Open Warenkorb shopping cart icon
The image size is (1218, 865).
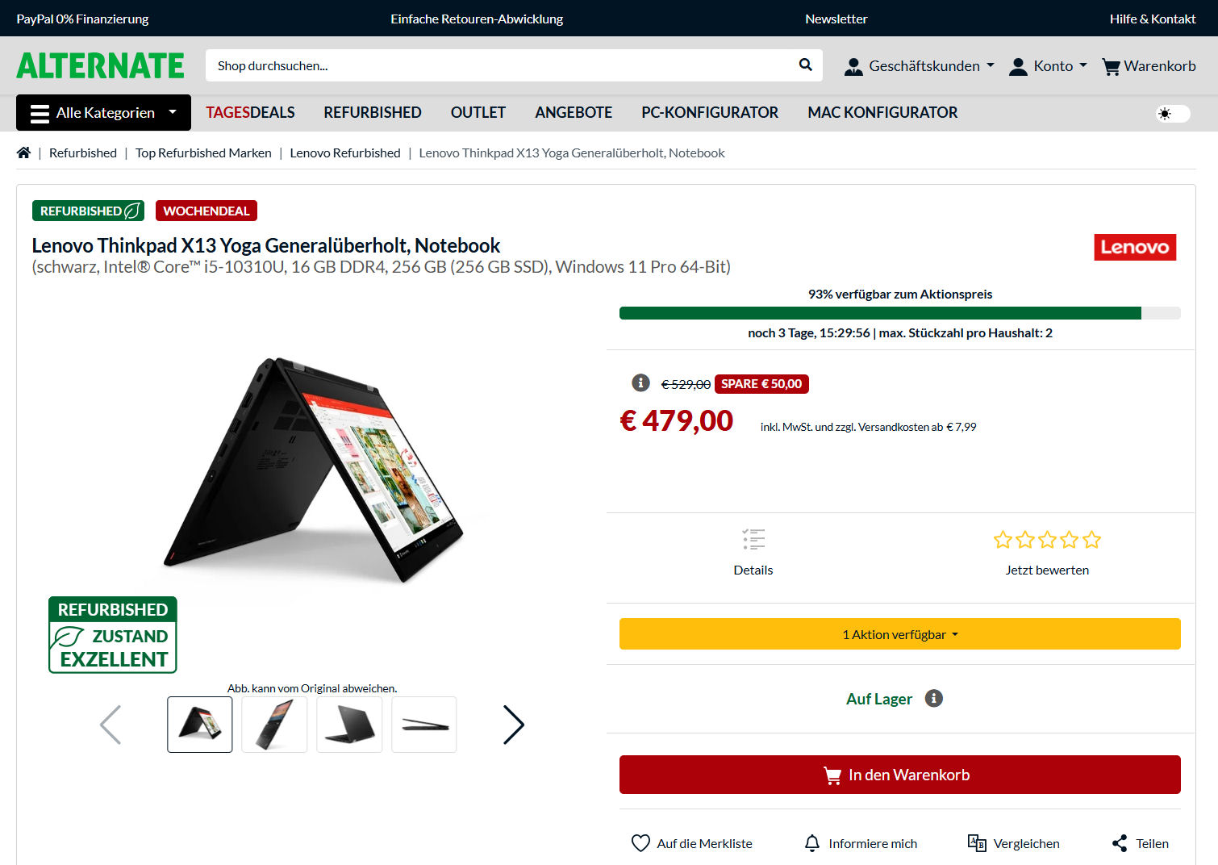(x=1111, y=66)
